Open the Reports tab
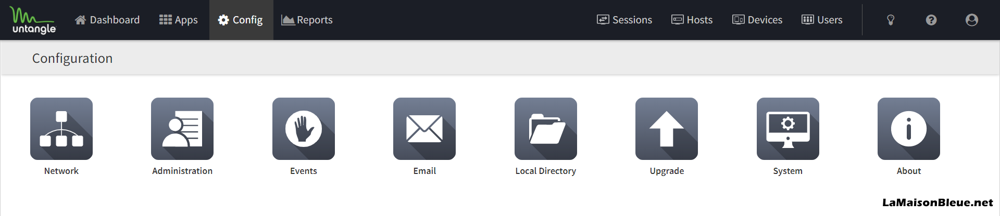This screenshot has width=1000, height=216. [307, 20]
